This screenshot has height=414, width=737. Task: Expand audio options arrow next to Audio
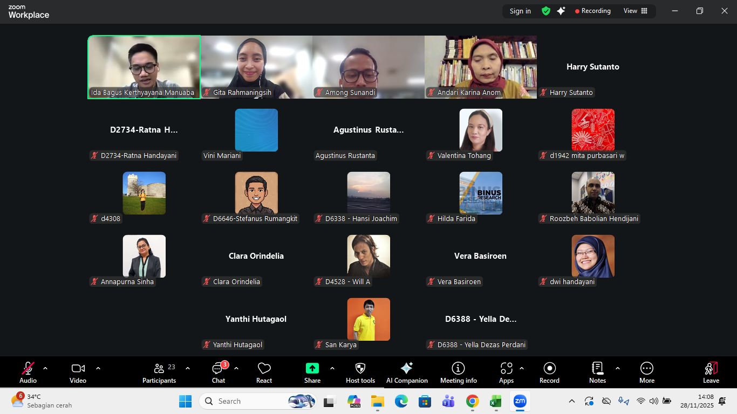click(45, 368)
